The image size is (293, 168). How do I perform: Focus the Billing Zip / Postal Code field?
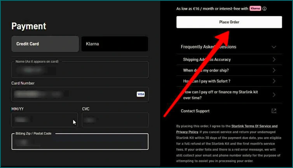click(x=80, y=142)
